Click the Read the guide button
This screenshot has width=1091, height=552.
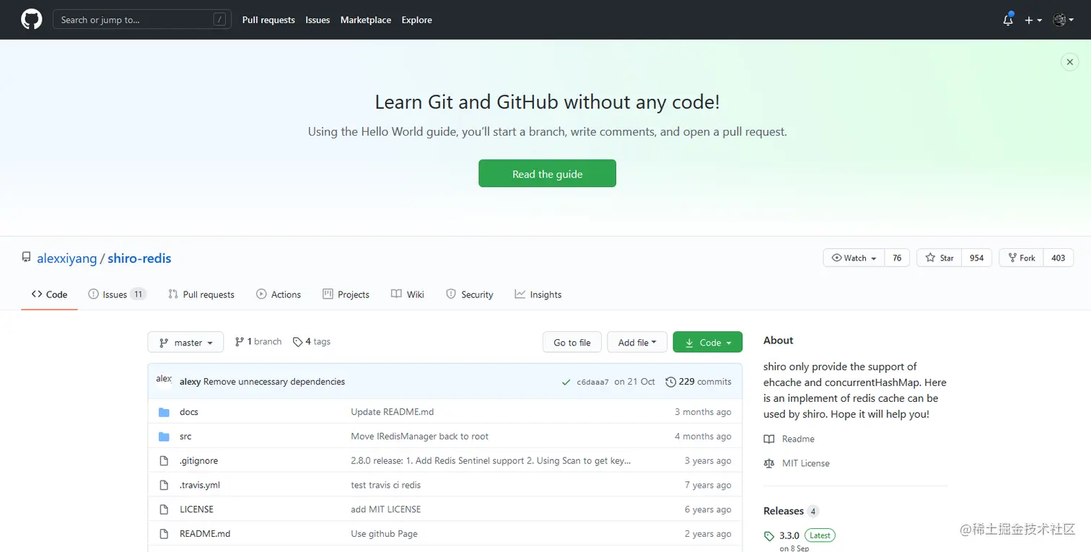[547, 173]
